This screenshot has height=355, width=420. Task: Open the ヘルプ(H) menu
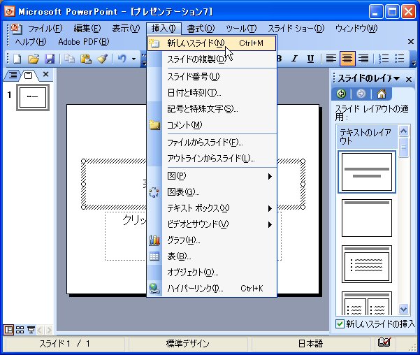pyautogui.click(x=31, y=42)
